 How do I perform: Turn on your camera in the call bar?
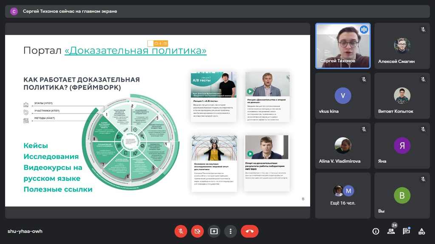tap(197, 231)
